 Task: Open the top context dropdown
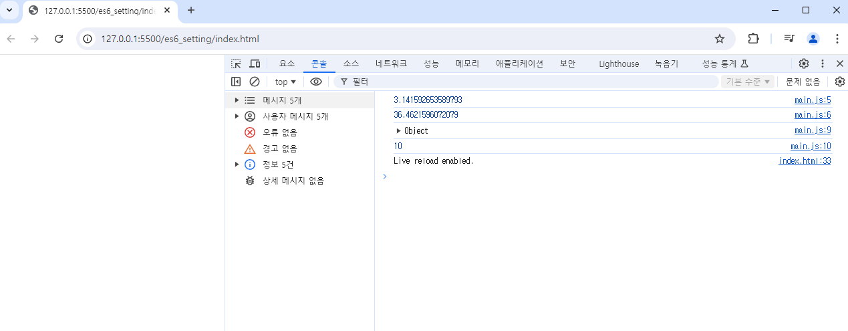[285, 82]
